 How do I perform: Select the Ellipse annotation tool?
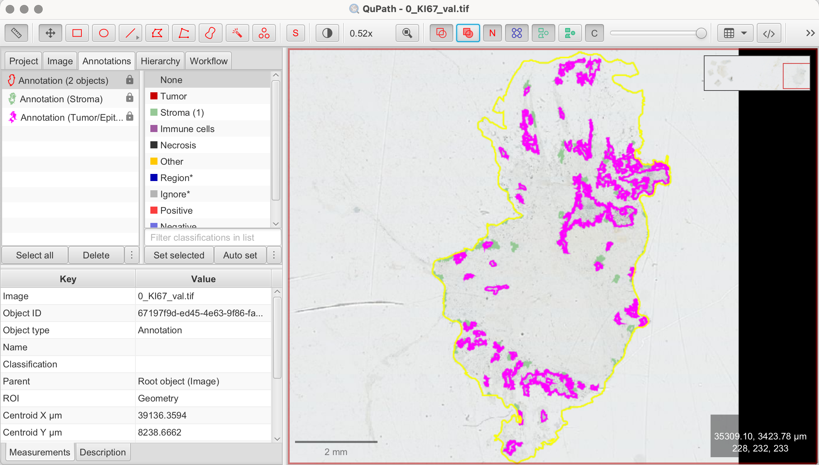[103, 33]
